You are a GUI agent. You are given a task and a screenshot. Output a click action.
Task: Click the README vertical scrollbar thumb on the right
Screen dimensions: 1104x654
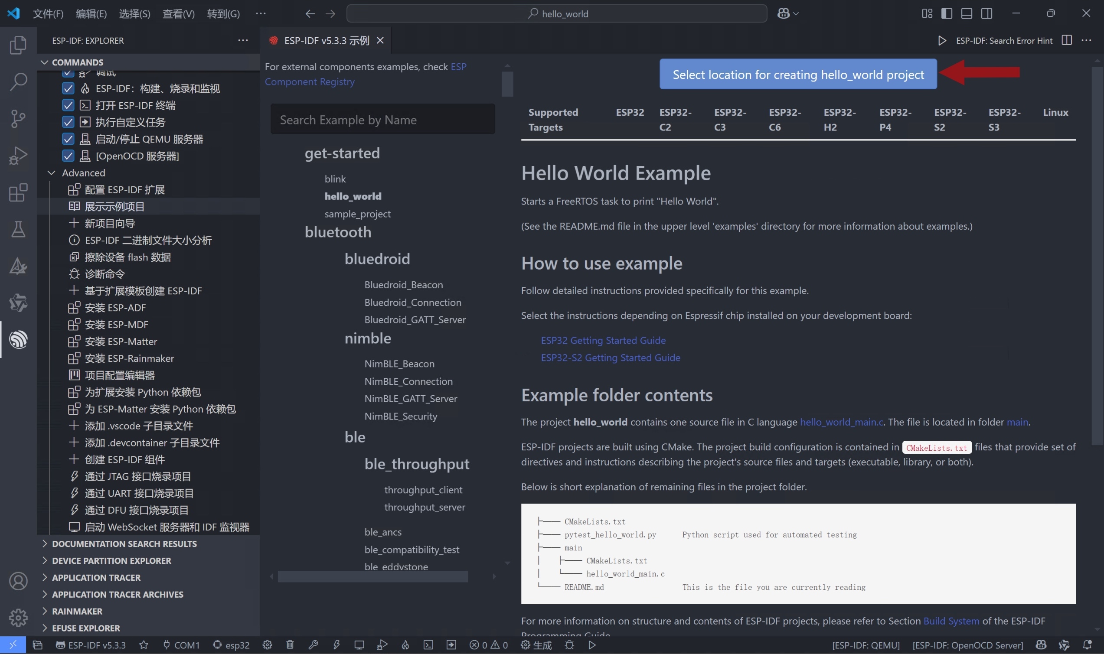(x=1097, y=256)
